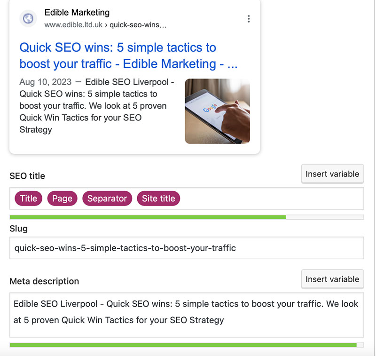
Task: Click empty area of SEO title field
Action: [271, 198]
